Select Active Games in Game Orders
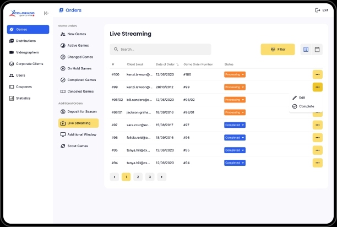This screenshot has width=337, height=227. point(77,45)
